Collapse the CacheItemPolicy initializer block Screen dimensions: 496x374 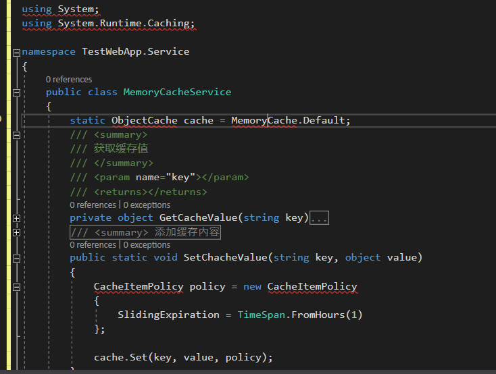[16, 286]
